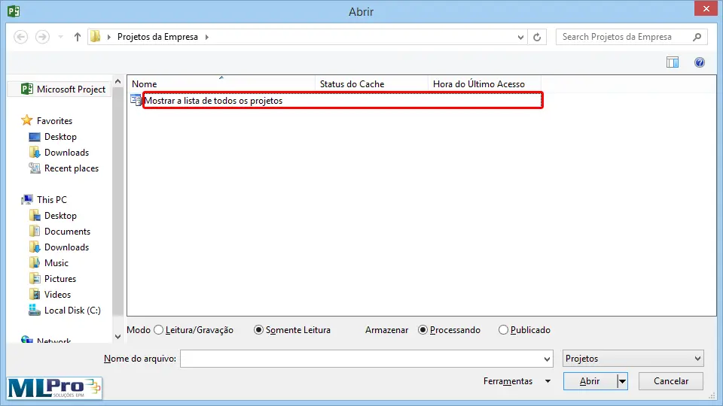The image size is (723, 406).
Task: Open Downloads under This PC
Action: tap(59, 247)
